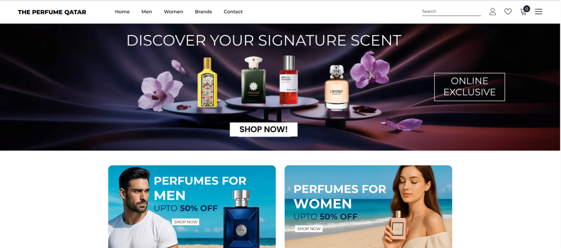Image resolution: width=561 pixels, height=248 pixels.
Task: Go to the Home menu item
Action: click(x=122, y=12)
